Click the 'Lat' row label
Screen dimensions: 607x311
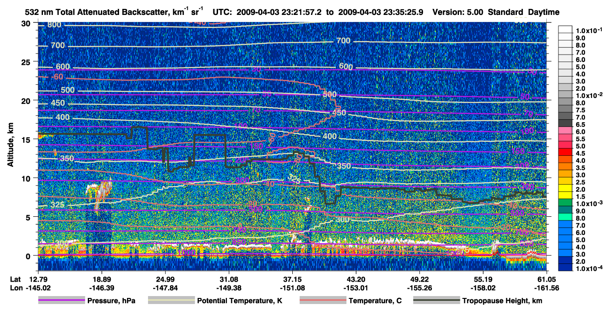pyautogui.click(x=15, y=279)
